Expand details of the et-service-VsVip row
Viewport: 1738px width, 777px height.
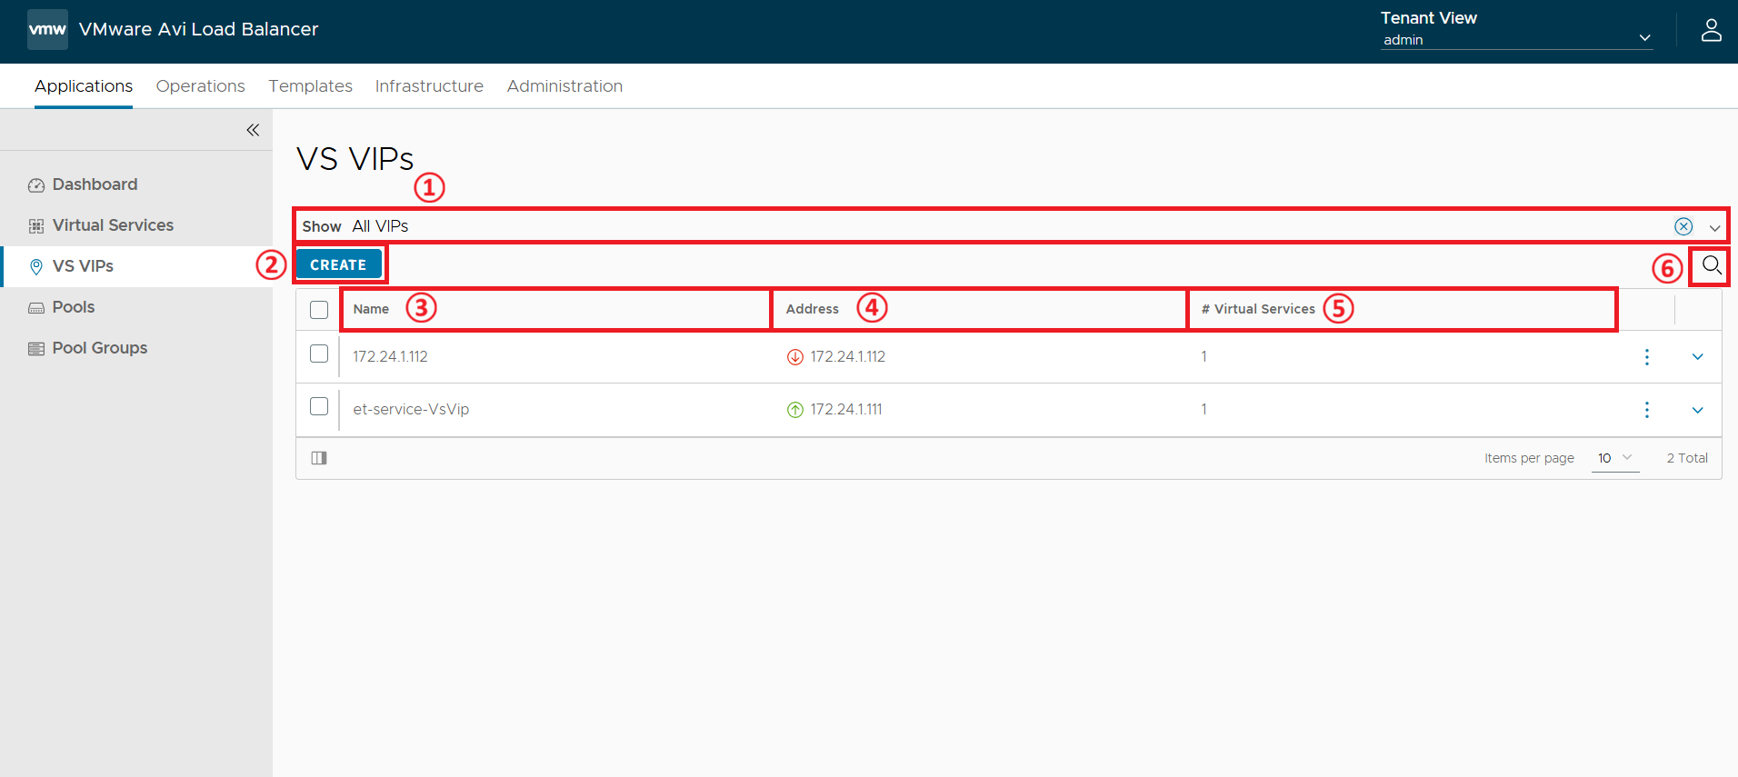pos(1697,410)
